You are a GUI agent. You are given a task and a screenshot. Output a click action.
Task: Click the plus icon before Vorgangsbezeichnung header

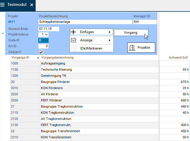(38, 58)
